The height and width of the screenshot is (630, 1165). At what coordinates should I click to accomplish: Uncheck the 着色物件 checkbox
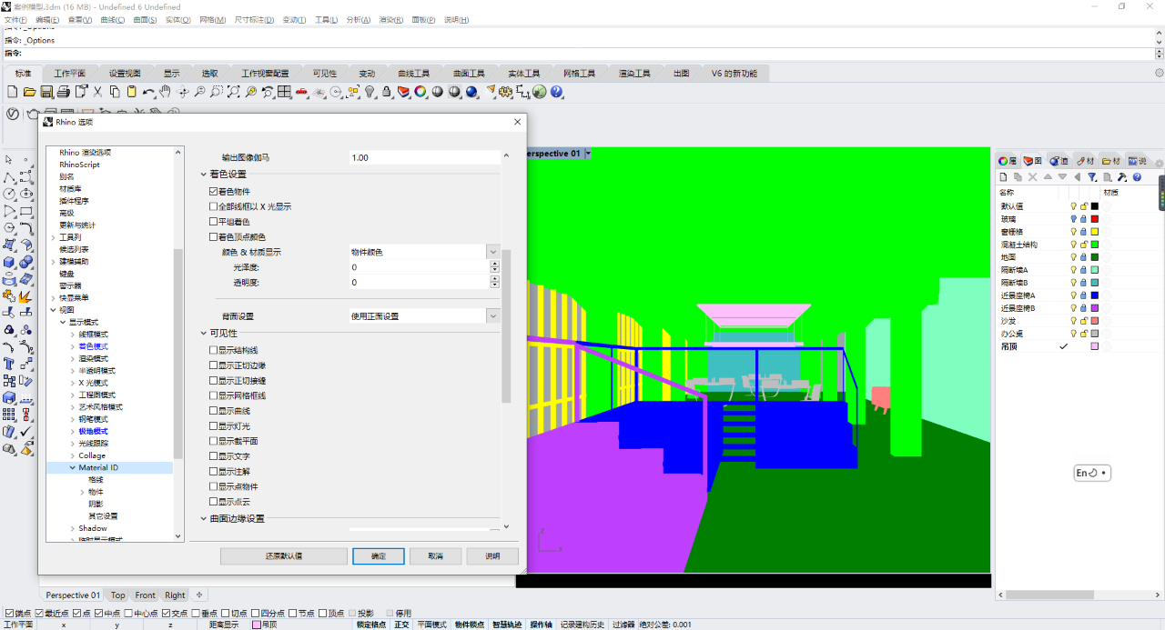coord(214,192)
